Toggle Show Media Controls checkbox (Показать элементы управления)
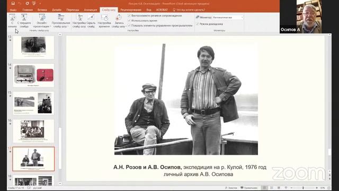The height and width of the screenshot is (191, 339). click(x=129, y=25)
